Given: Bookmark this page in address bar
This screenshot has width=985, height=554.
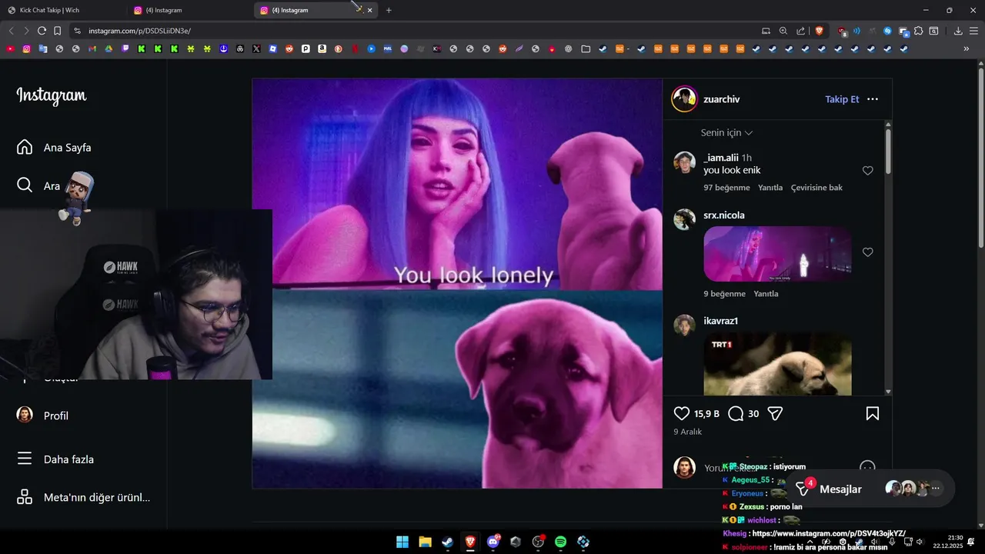Looking at the screenshot, I should [x=57, y=31].
